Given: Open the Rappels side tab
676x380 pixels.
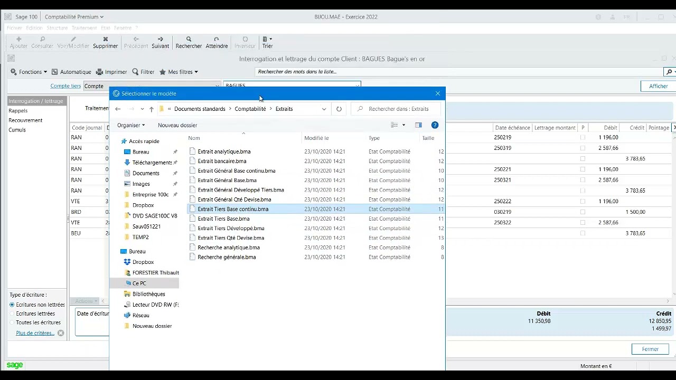Looking at the screenshot, I should [x=18, y=111].
